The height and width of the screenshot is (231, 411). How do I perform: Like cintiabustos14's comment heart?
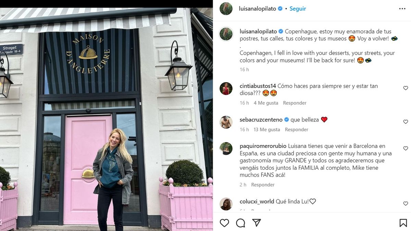click(406, 88)
